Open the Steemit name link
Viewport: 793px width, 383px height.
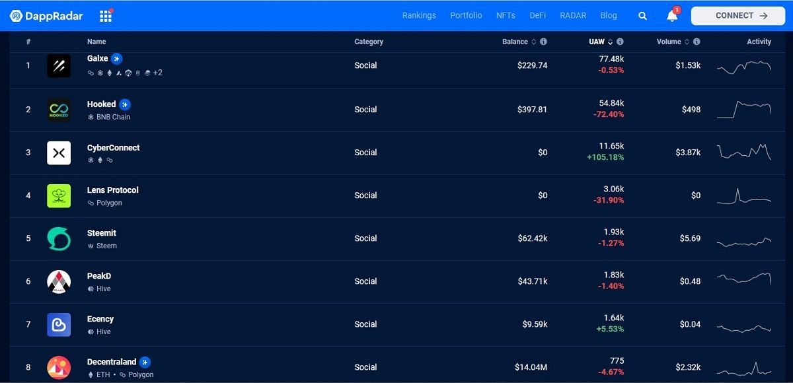tap(102, 233)
